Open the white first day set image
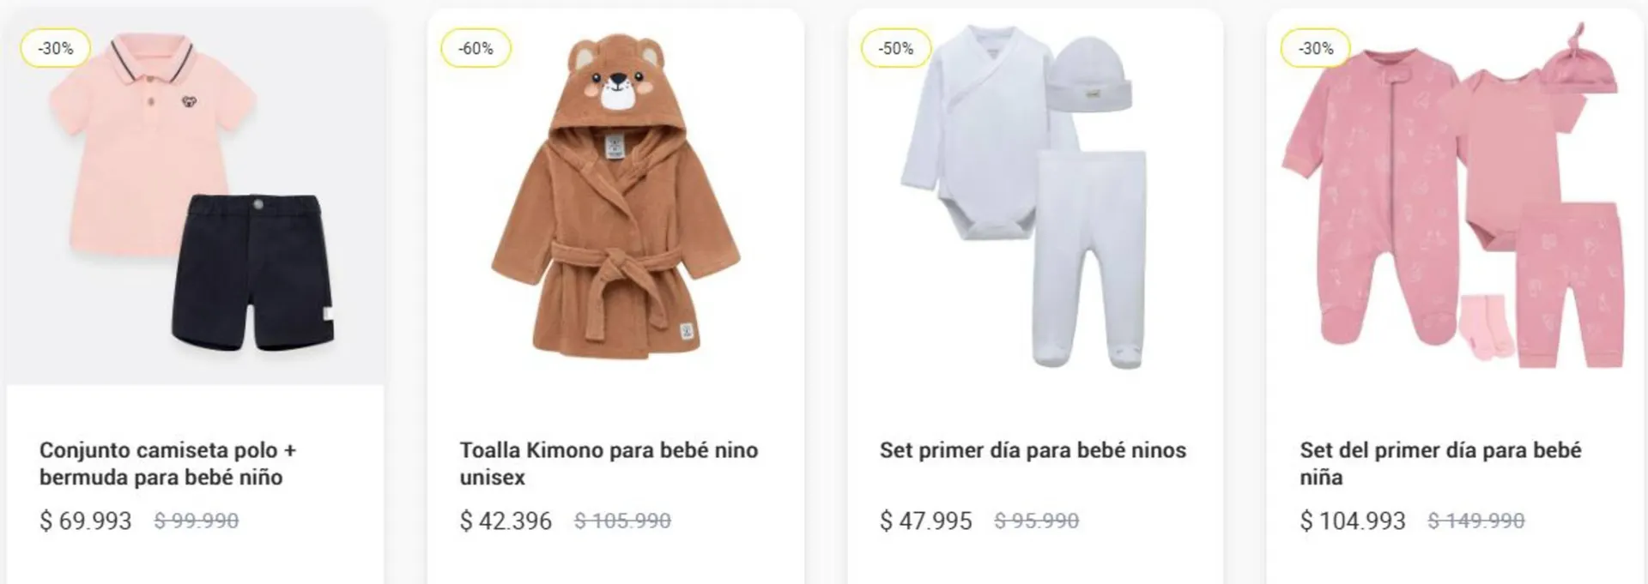 pyautogui.click(x=1035, y=197)
